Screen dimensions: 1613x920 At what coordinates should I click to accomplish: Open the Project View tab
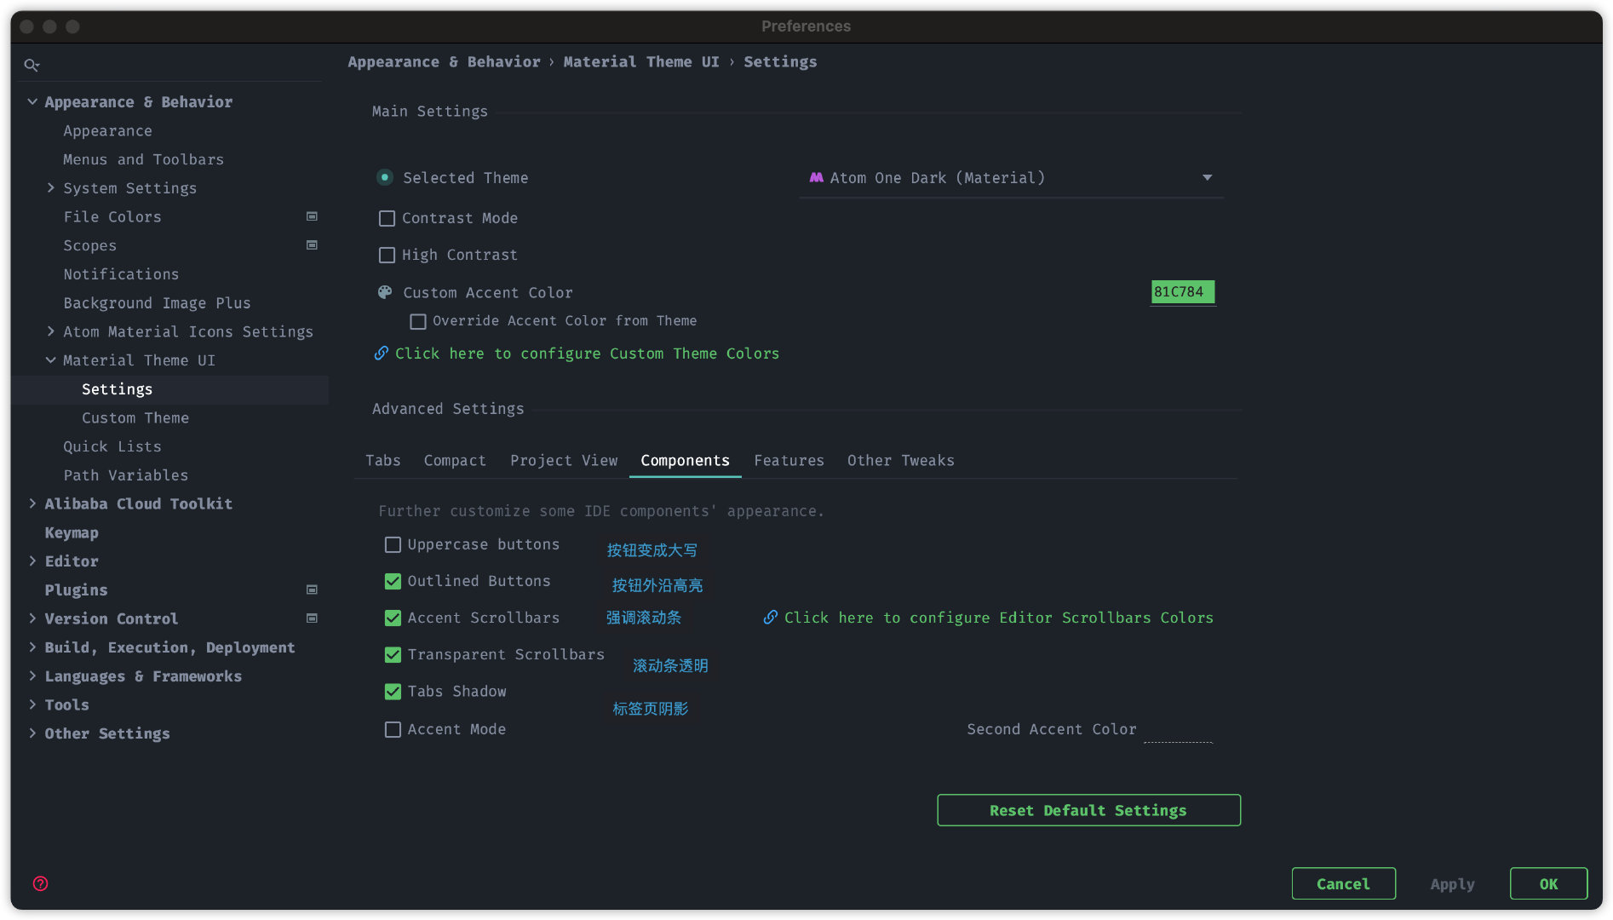pyautogui.click(x=564, y=460)
